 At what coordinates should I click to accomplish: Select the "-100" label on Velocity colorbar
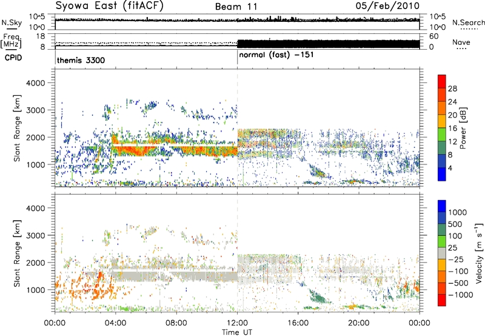click(458, 271)
